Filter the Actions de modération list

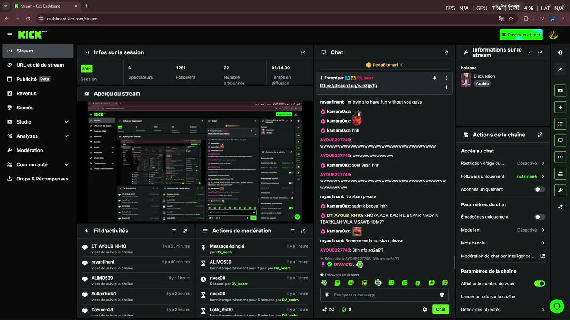tap(293, 231)
